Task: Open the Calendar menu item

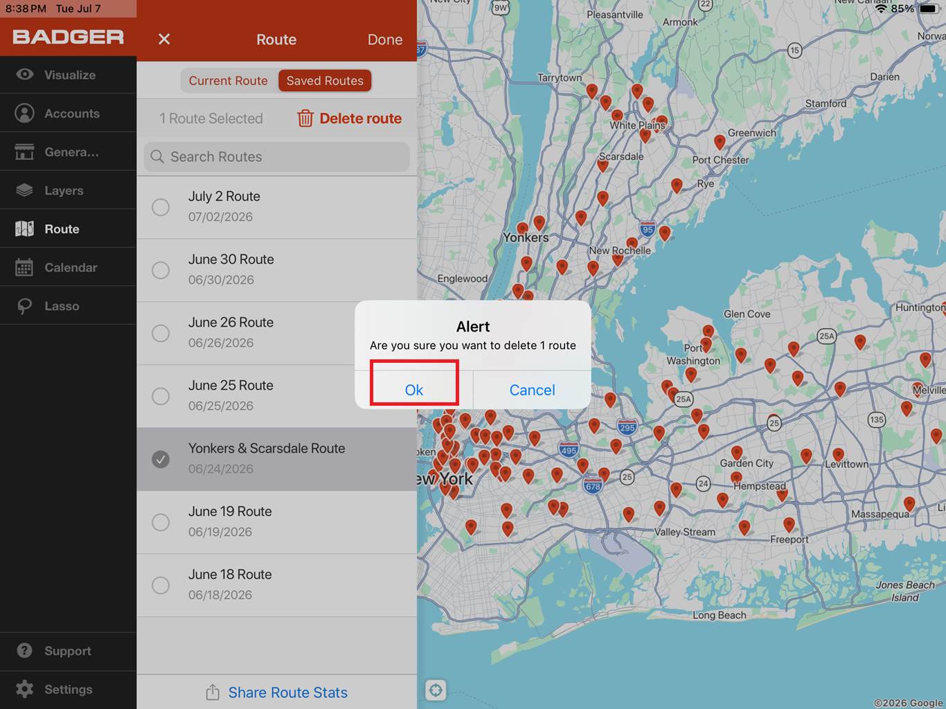Action: [x=68, y=267]
